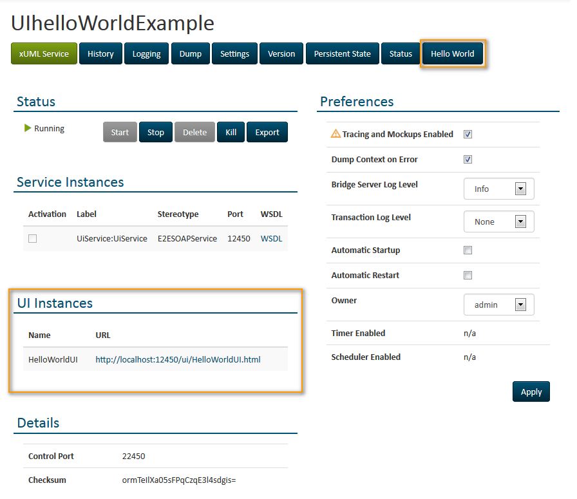Uncheck Dump Context on Error
Image resolution: width=577 pixels, height=499 pixels.
[468, 160]
